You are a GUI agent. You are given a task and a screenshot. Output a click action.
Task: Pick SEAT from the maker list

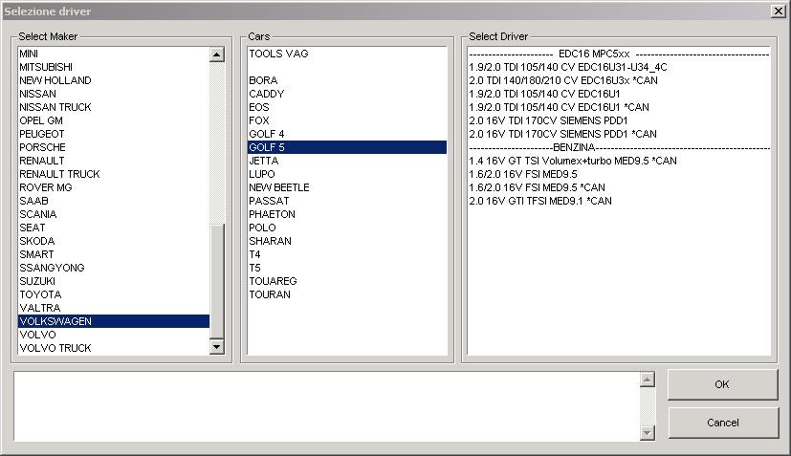[x=114, y=228]
